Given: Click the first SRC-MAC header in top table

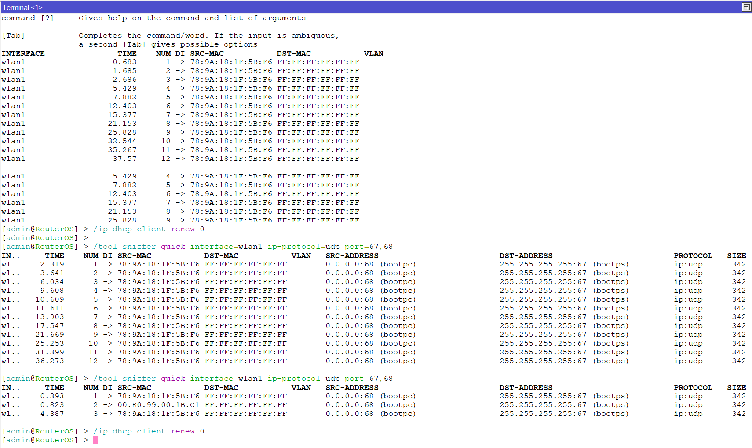Looking at the screenshot, I should (x=207, y=53).
